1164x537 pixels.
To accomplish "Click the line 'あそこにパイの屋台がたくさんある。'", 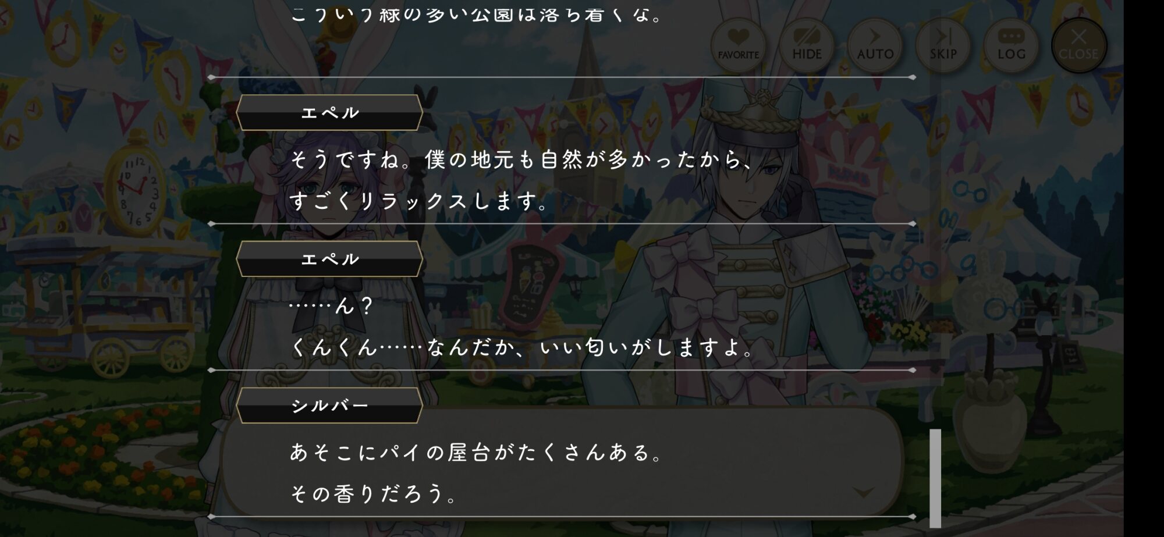I will (x=476, y=452).
